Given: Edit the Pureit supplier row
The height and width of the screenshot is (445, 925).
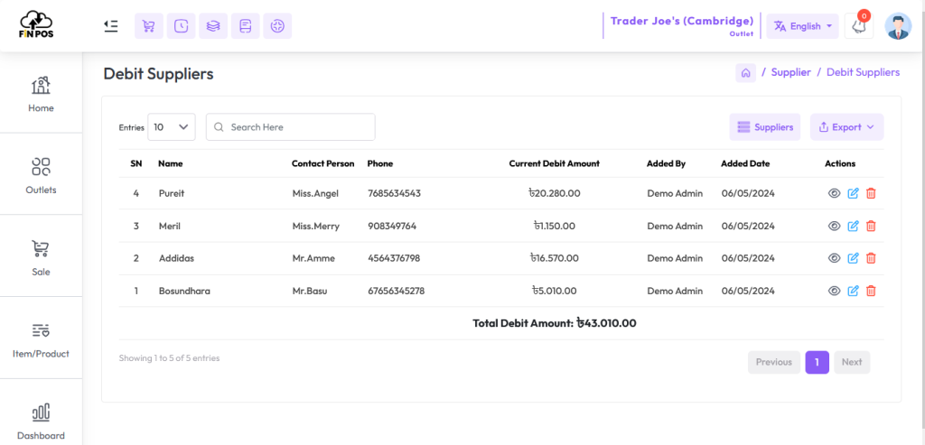Looking at the screenshot, I should [x=853, y=193].
